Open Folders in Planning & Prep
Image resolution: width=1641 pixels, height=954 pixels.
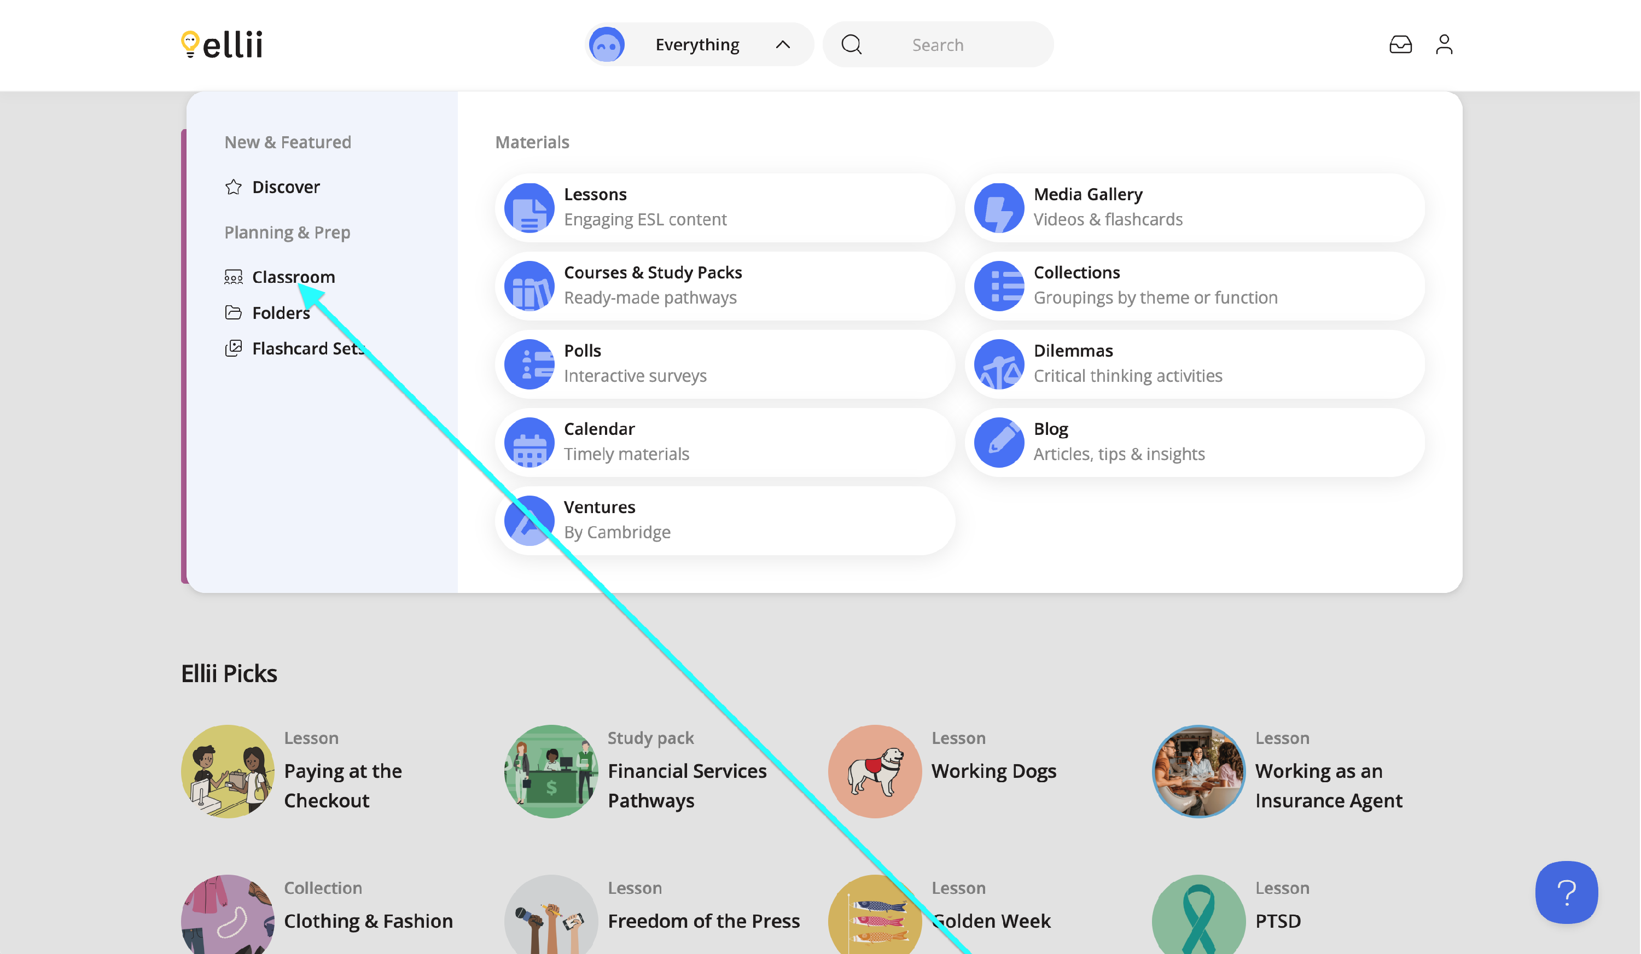tap(280, 312)
